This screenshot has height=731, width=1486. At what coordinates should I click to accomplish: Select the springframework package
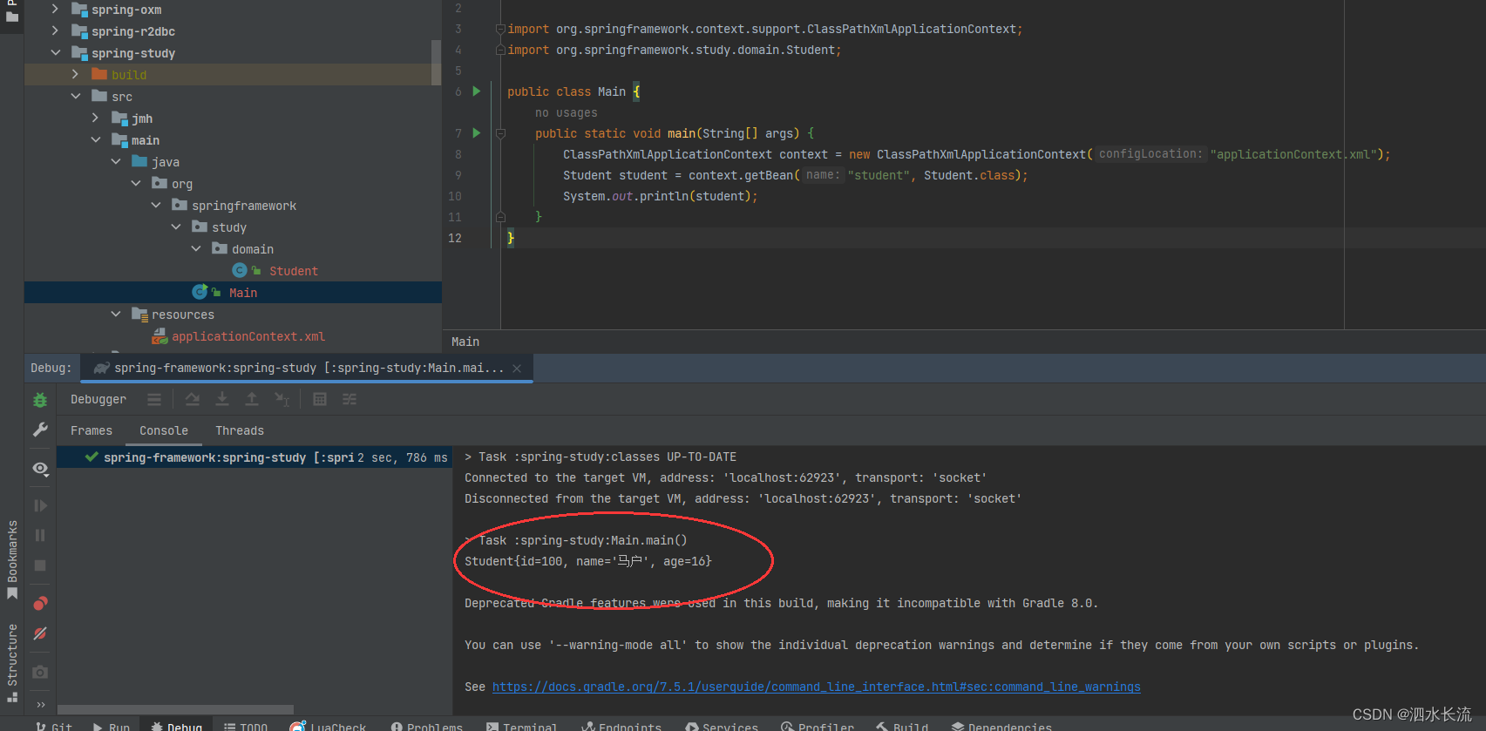tap(243, 206)
